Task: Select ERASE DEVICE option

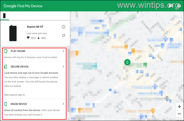Action: (x=19, y=104)
